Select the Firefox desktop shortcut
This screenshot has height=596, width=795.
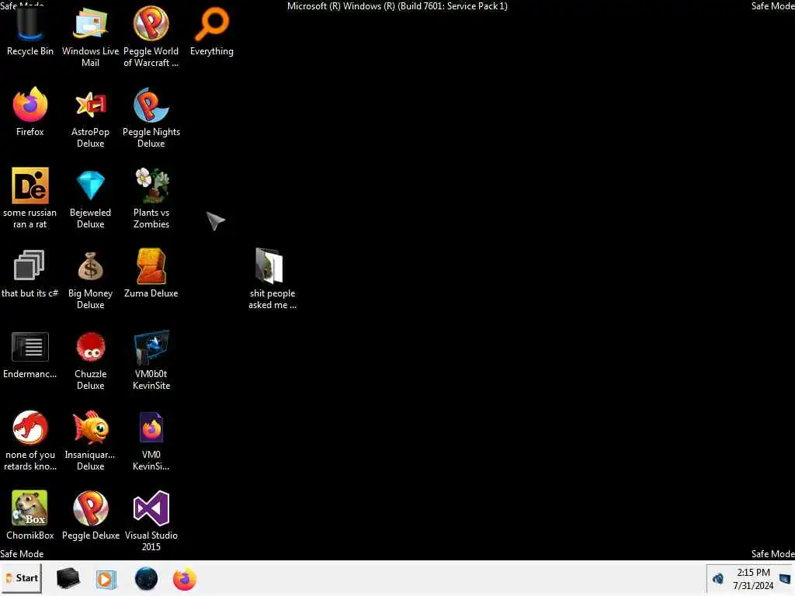[30, 112]
